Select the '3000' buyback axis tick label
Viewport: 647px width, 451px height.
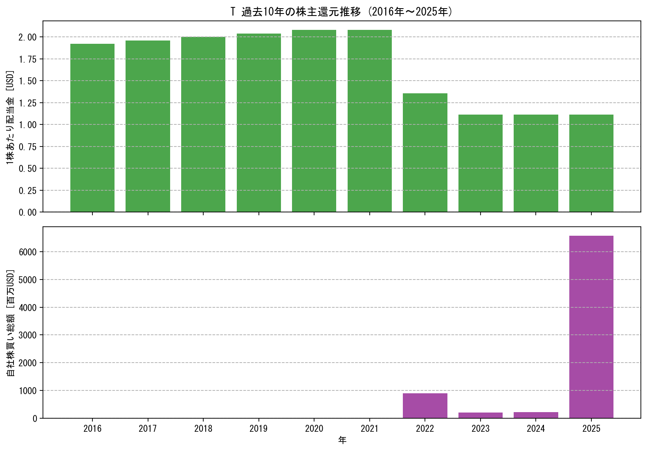click(28, 335)
